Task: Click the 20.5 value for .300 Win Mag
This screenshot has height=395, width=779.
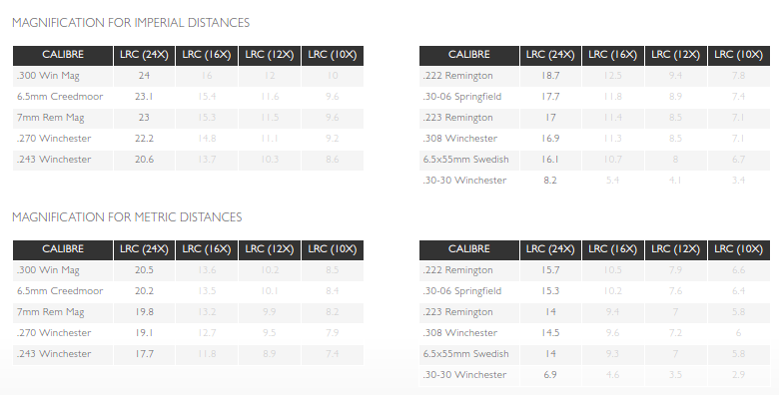Action: tap(144, 270)
